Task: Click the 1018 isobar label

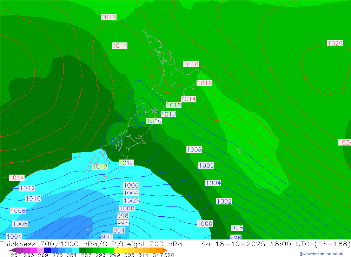Action: (x=191, y=64)
